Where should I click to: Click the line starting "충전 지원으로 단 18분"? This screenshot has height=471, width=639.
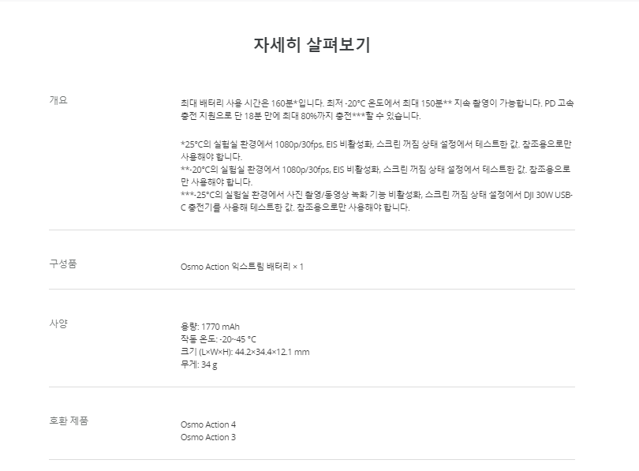(x=296, y=116)
